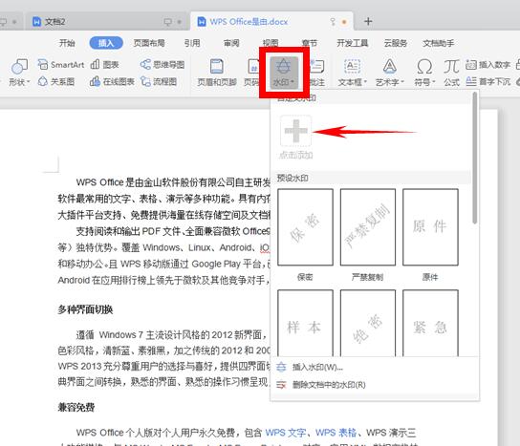Open the Shapes (形状) gallery
The image size is (520, 446).
click(x=19, y=73)
